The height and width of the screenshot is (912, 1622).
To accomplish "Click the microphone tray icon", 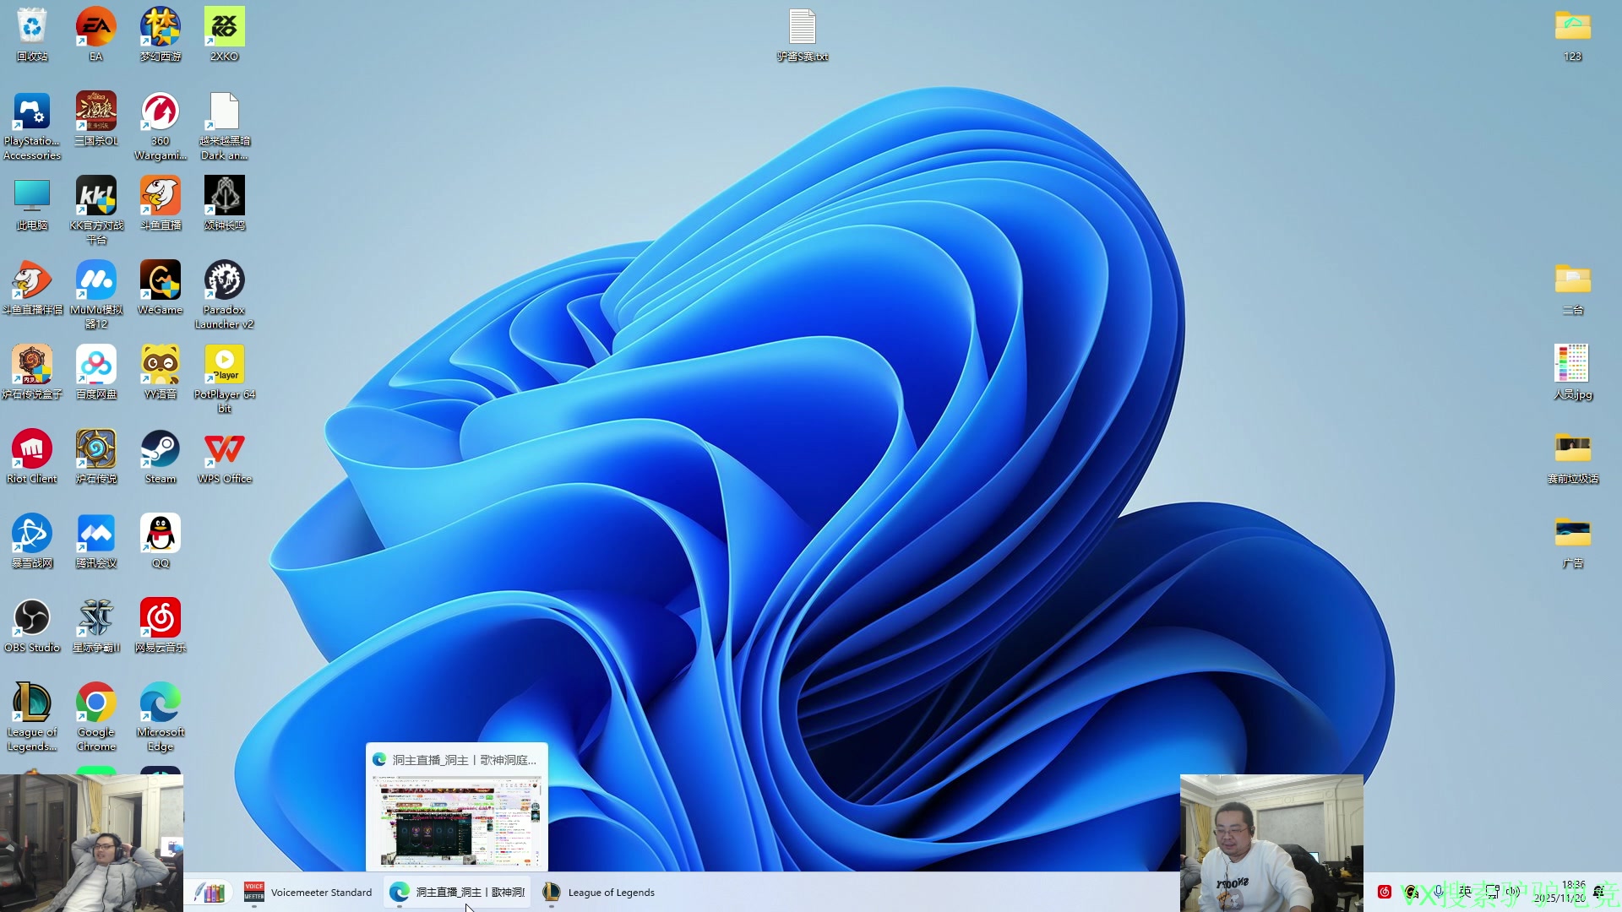I will (1439, 891).
